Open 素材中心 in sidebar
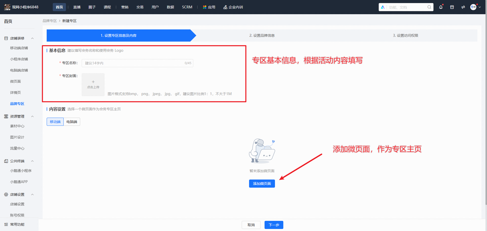 [x=17, y=126]
